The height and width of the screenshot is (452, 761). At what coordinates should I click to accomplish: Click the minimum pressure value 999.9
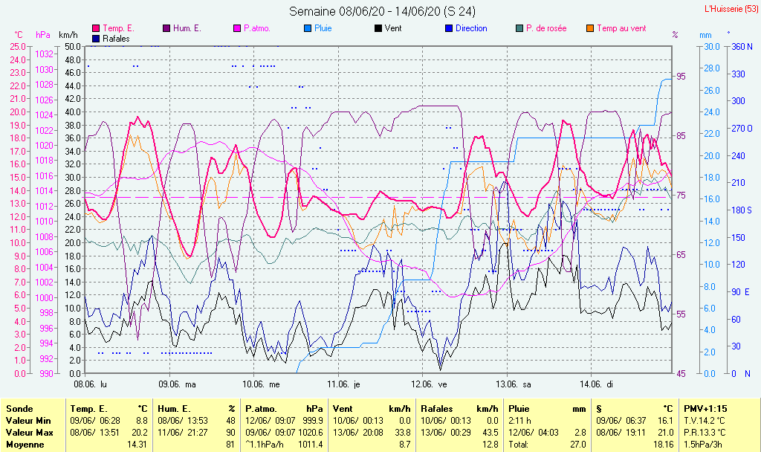[313, 421]
